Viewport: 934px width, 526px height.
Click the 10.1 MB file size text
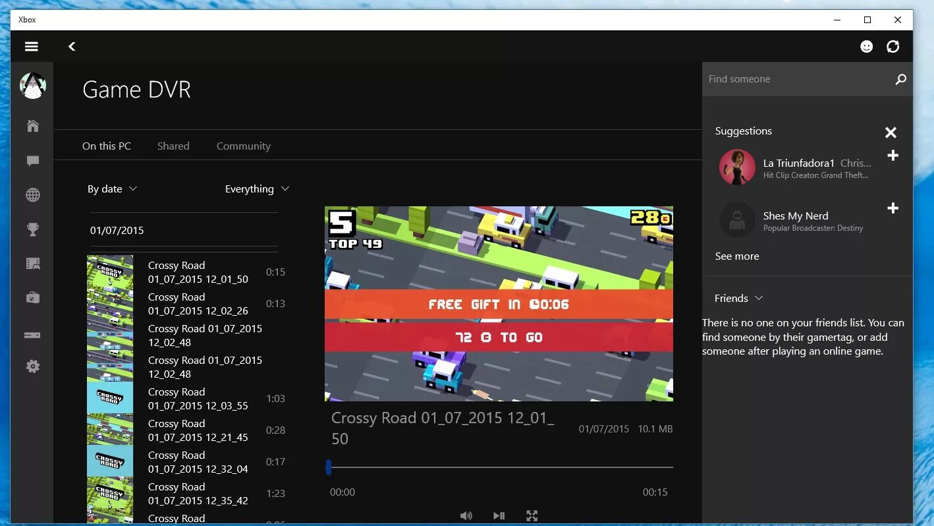coord(655,429)
